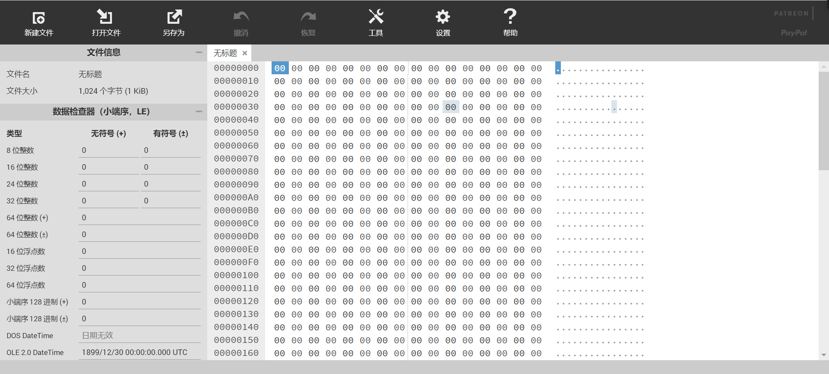Image resolution: width=829 pixels, height=374 pixels.
Task: Click the offset label 000000F0
Action: (236, 263)
